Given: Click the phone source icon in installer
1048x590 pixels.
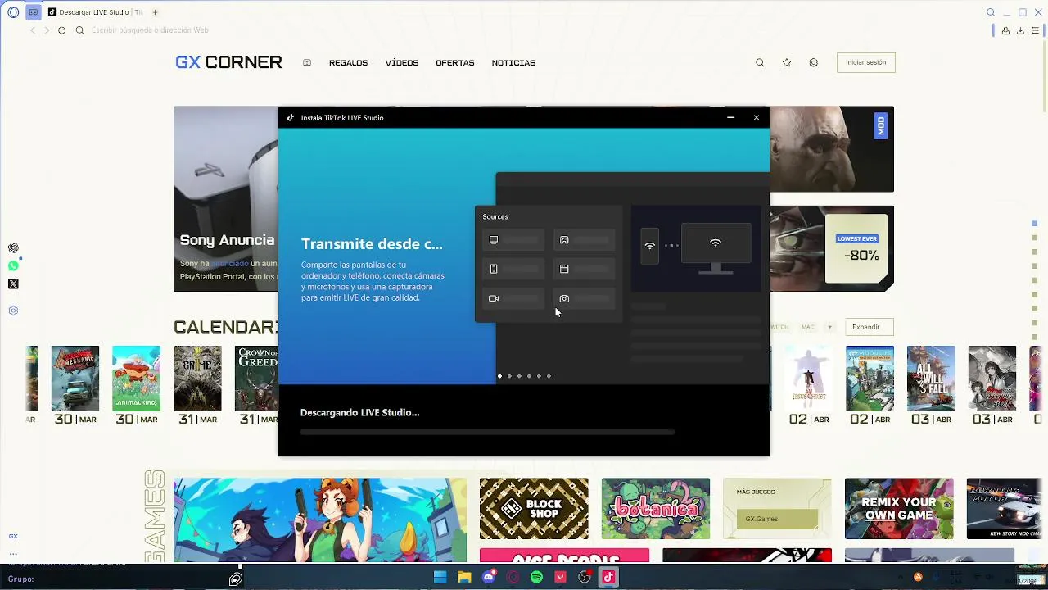Looking at the screenshot, I should point(494,269).
